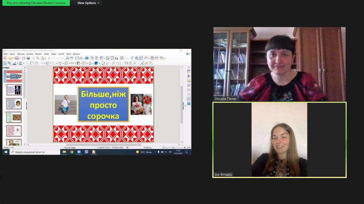Expand the smiley Symbol Shapes dropdown arrow
Viewport: 364px width, 204px height.
click(69, 63)
